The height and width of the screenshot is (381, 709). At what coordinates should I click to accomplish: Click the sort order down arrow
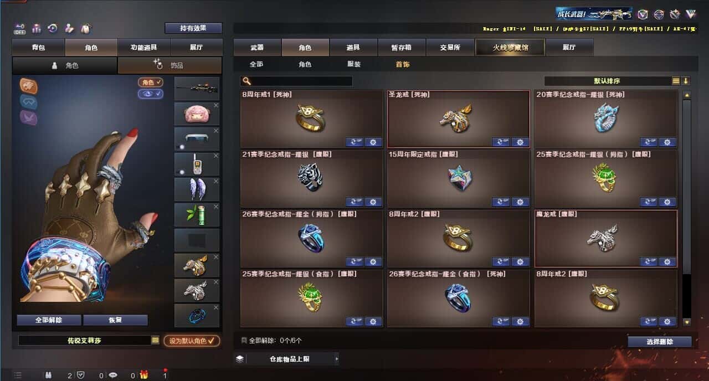pos(686,81)
